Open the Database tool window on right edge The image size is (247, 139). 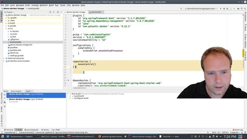(245, 17)
